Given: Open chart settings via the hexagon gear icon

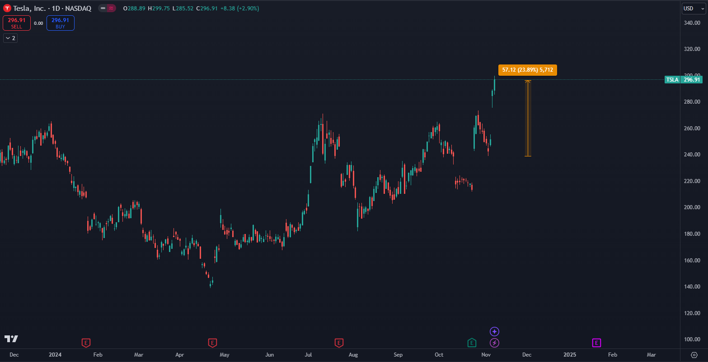Looking at the screenshot, I should 694,355.
